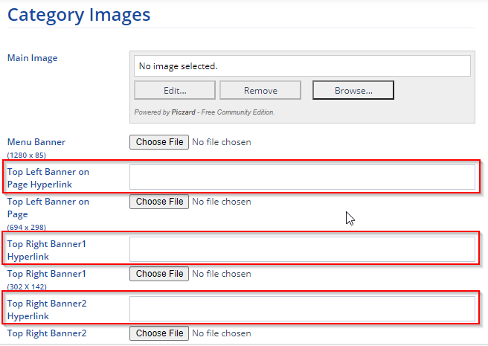Focus the Top Right Banner1 Hyperlink field
Viewport: 488px width, 346px height.
tap(302, 249)
